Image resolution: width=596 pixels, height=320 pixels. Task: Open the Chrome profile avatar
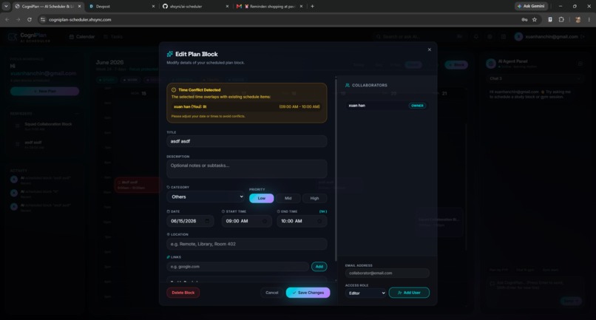click(x=578, y=19)
